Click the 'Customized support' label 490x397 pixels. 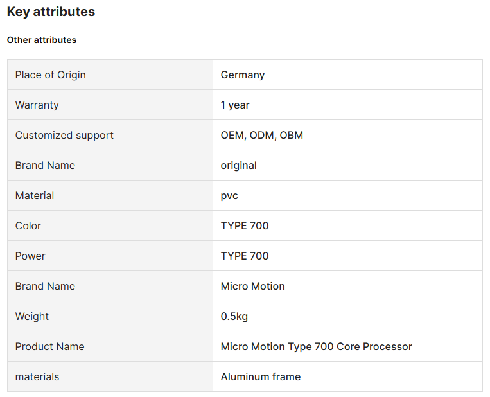(x=64, y=135)
